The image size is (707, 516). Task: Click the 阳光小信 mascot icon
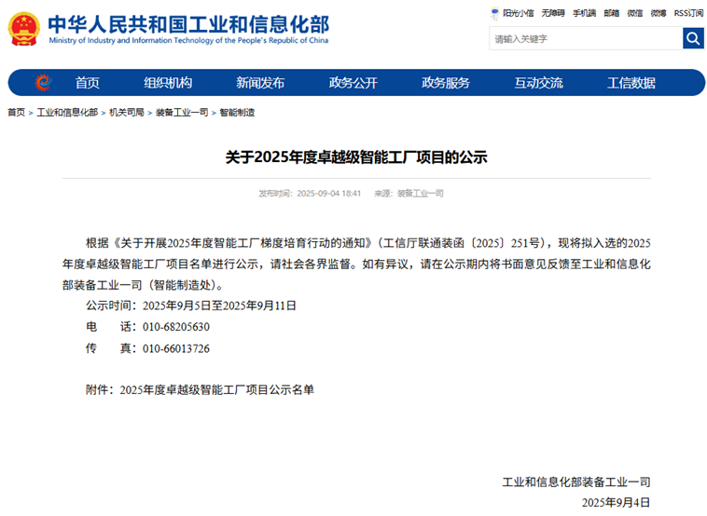pos(495,13)
